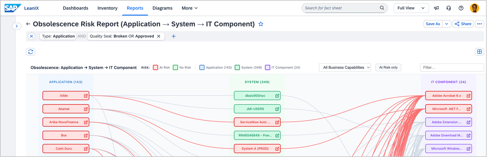The height and width of the screenshot is (157, 487).
Task: Toggle the At Risk legend box
Action: click(x=156, y=67)
